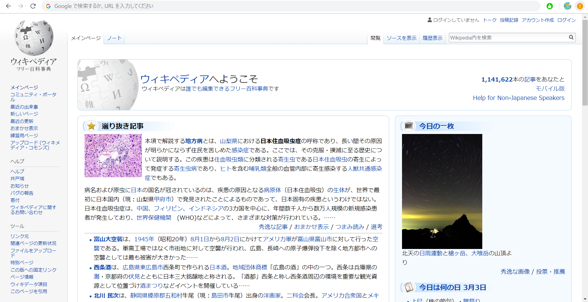This screenshot has width=588, height=302.
Task: Open 最近の更新 sidebar link
Action: pyautogui.click(x=22, y=121)
